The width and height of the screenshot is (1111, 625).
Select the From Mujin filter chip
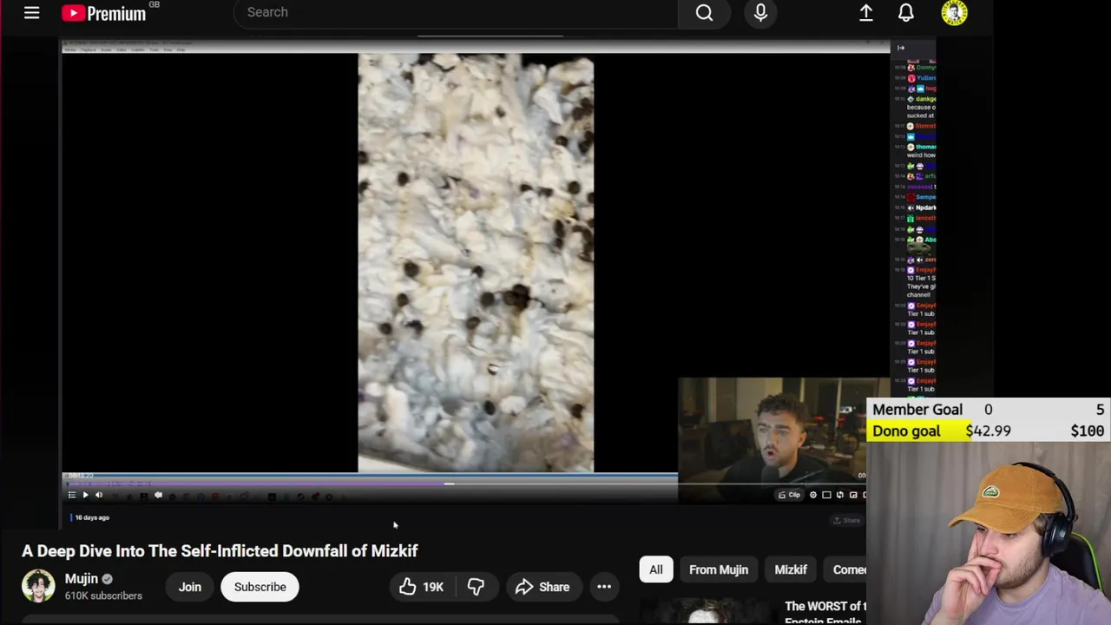pos(719,569)
